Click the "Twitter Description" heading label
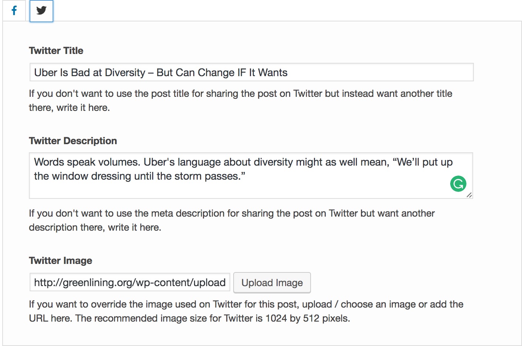 tap(73, 141)
